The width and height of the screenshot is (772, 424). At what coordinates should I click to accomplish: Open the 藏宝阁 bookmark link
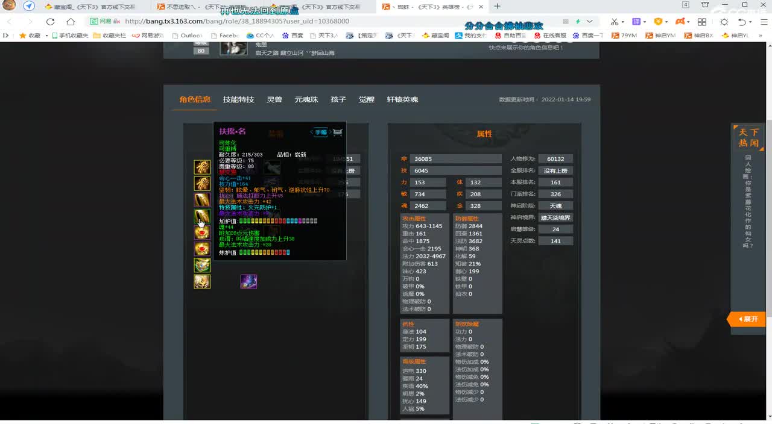(438, 35)
